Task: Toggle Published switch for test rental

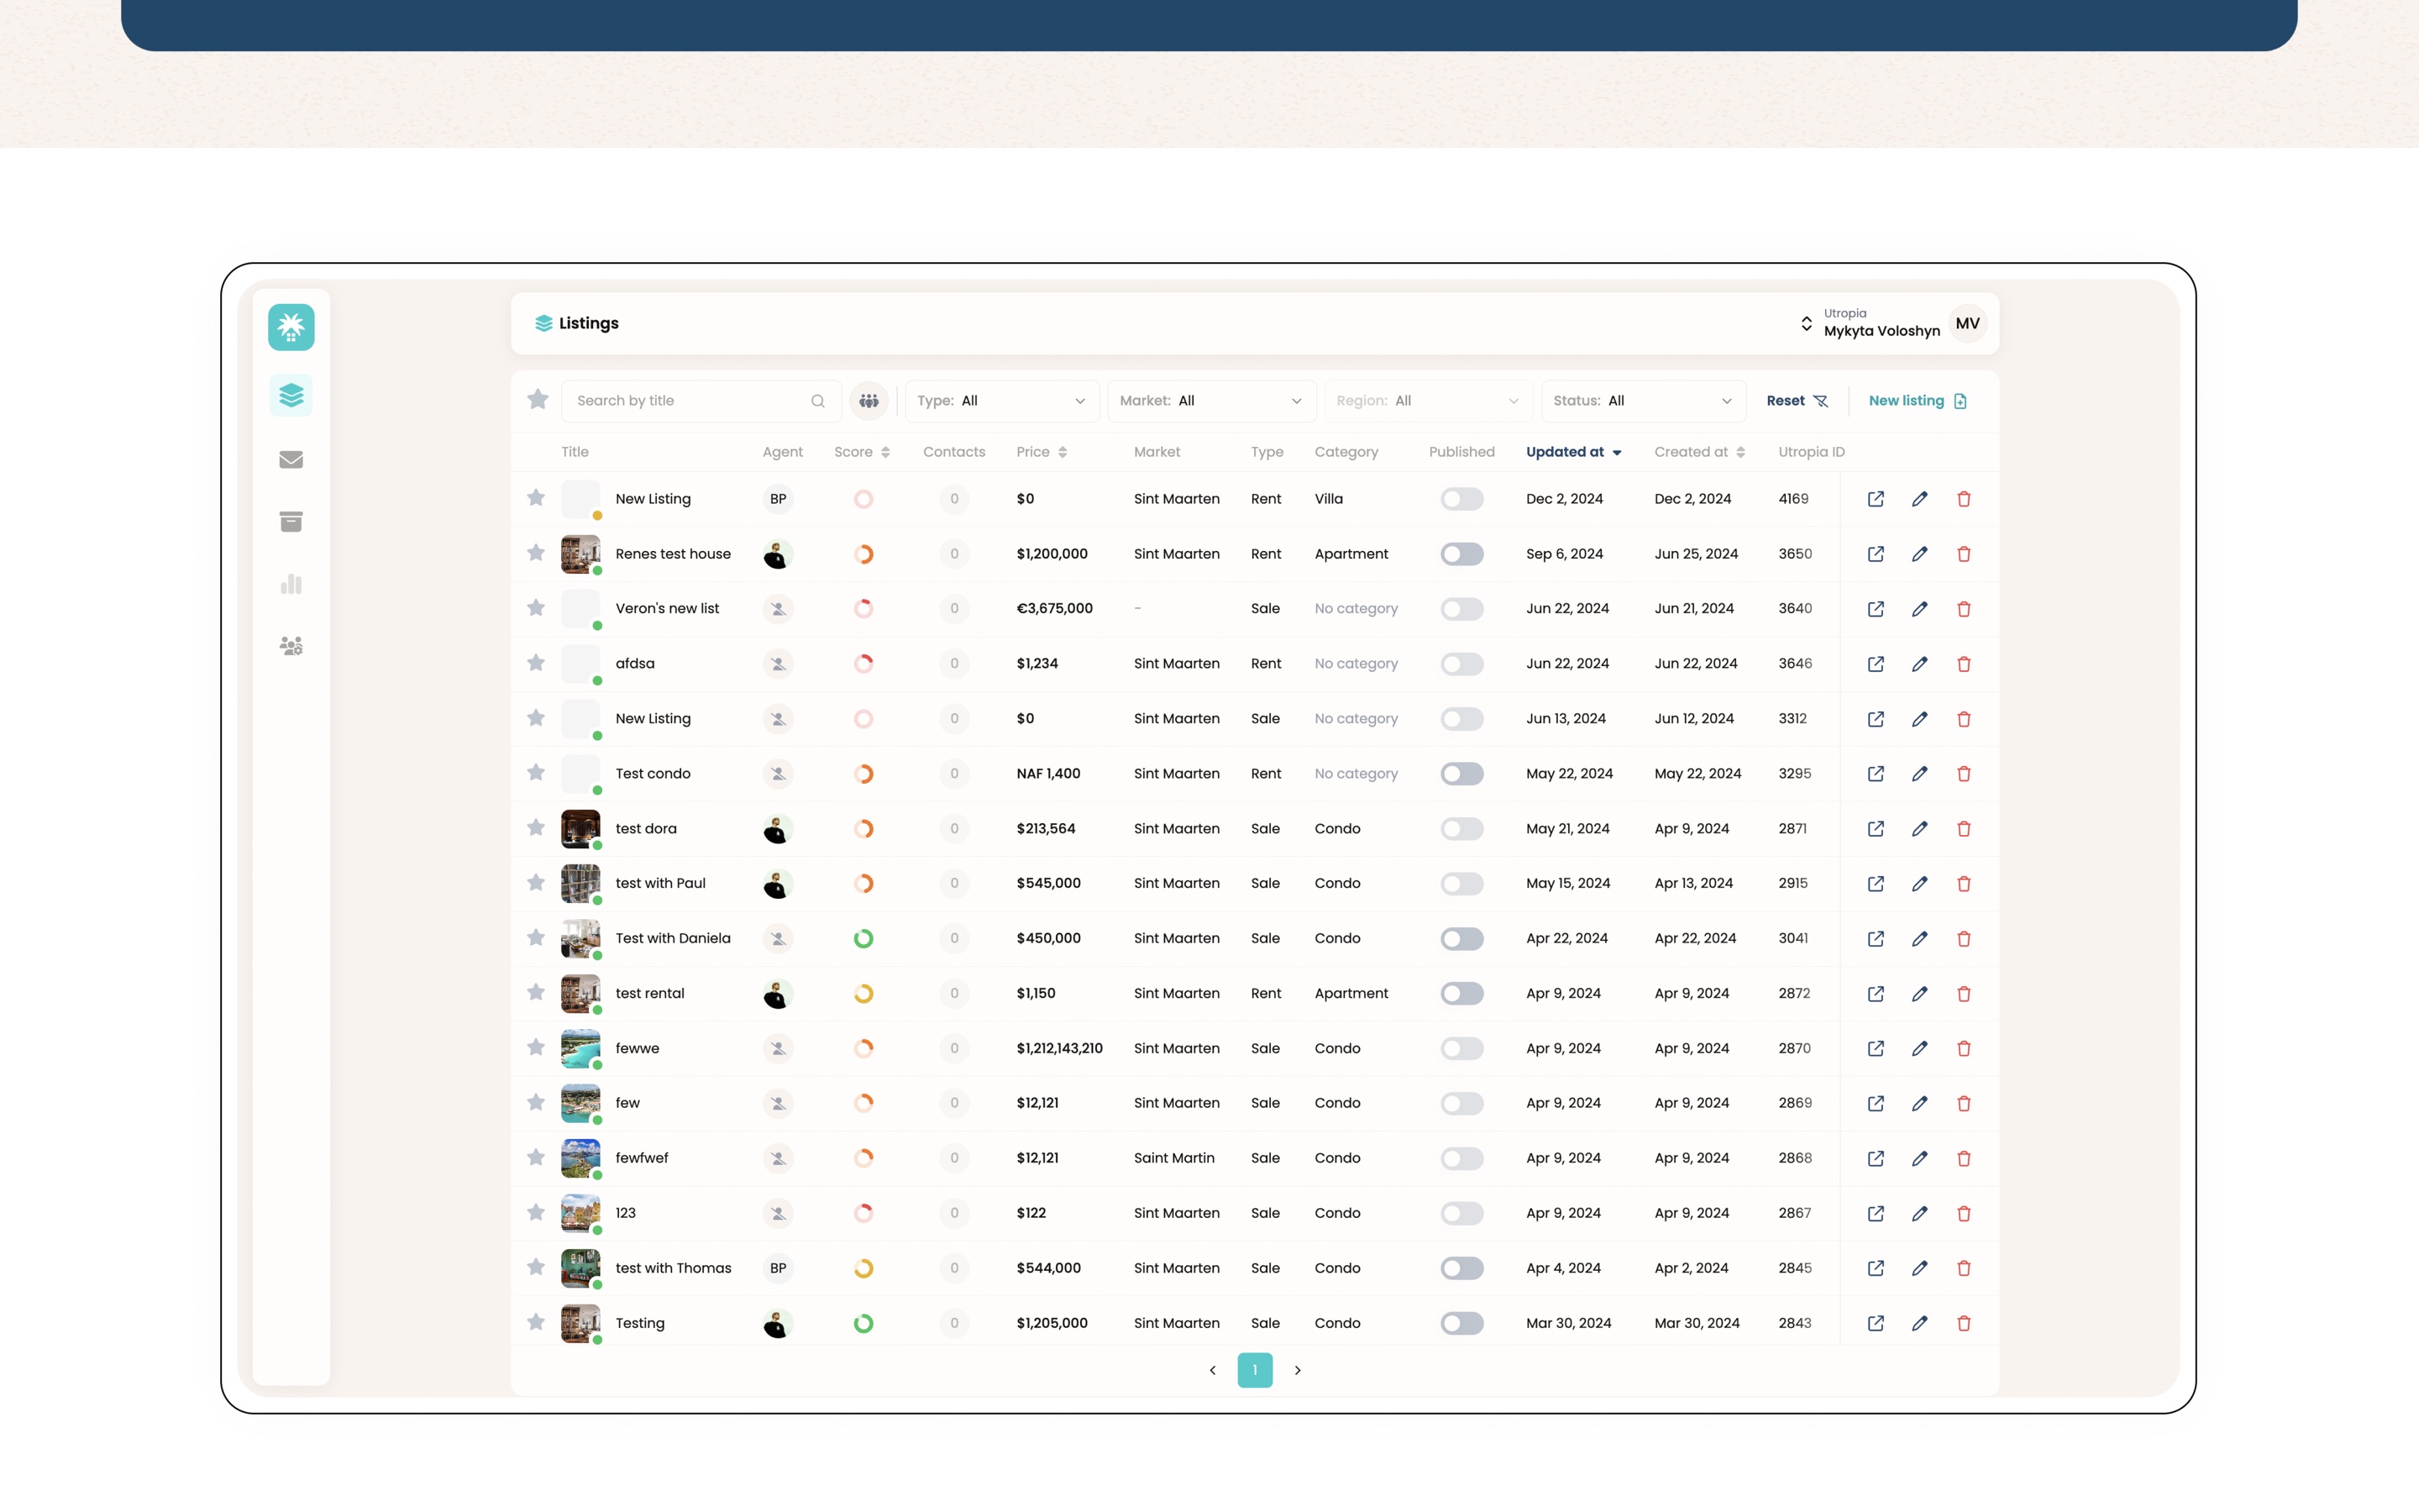Action: 1461,993
